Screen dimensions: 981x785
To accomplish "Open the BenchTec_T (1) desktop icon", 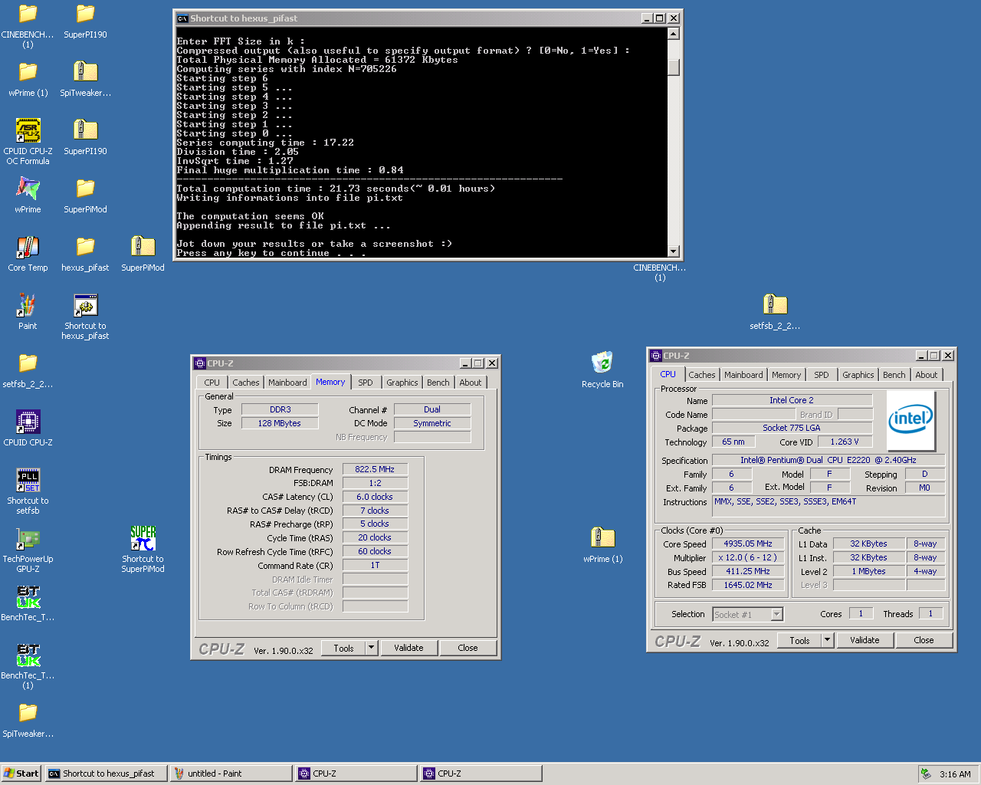I will tap(28, 655).
